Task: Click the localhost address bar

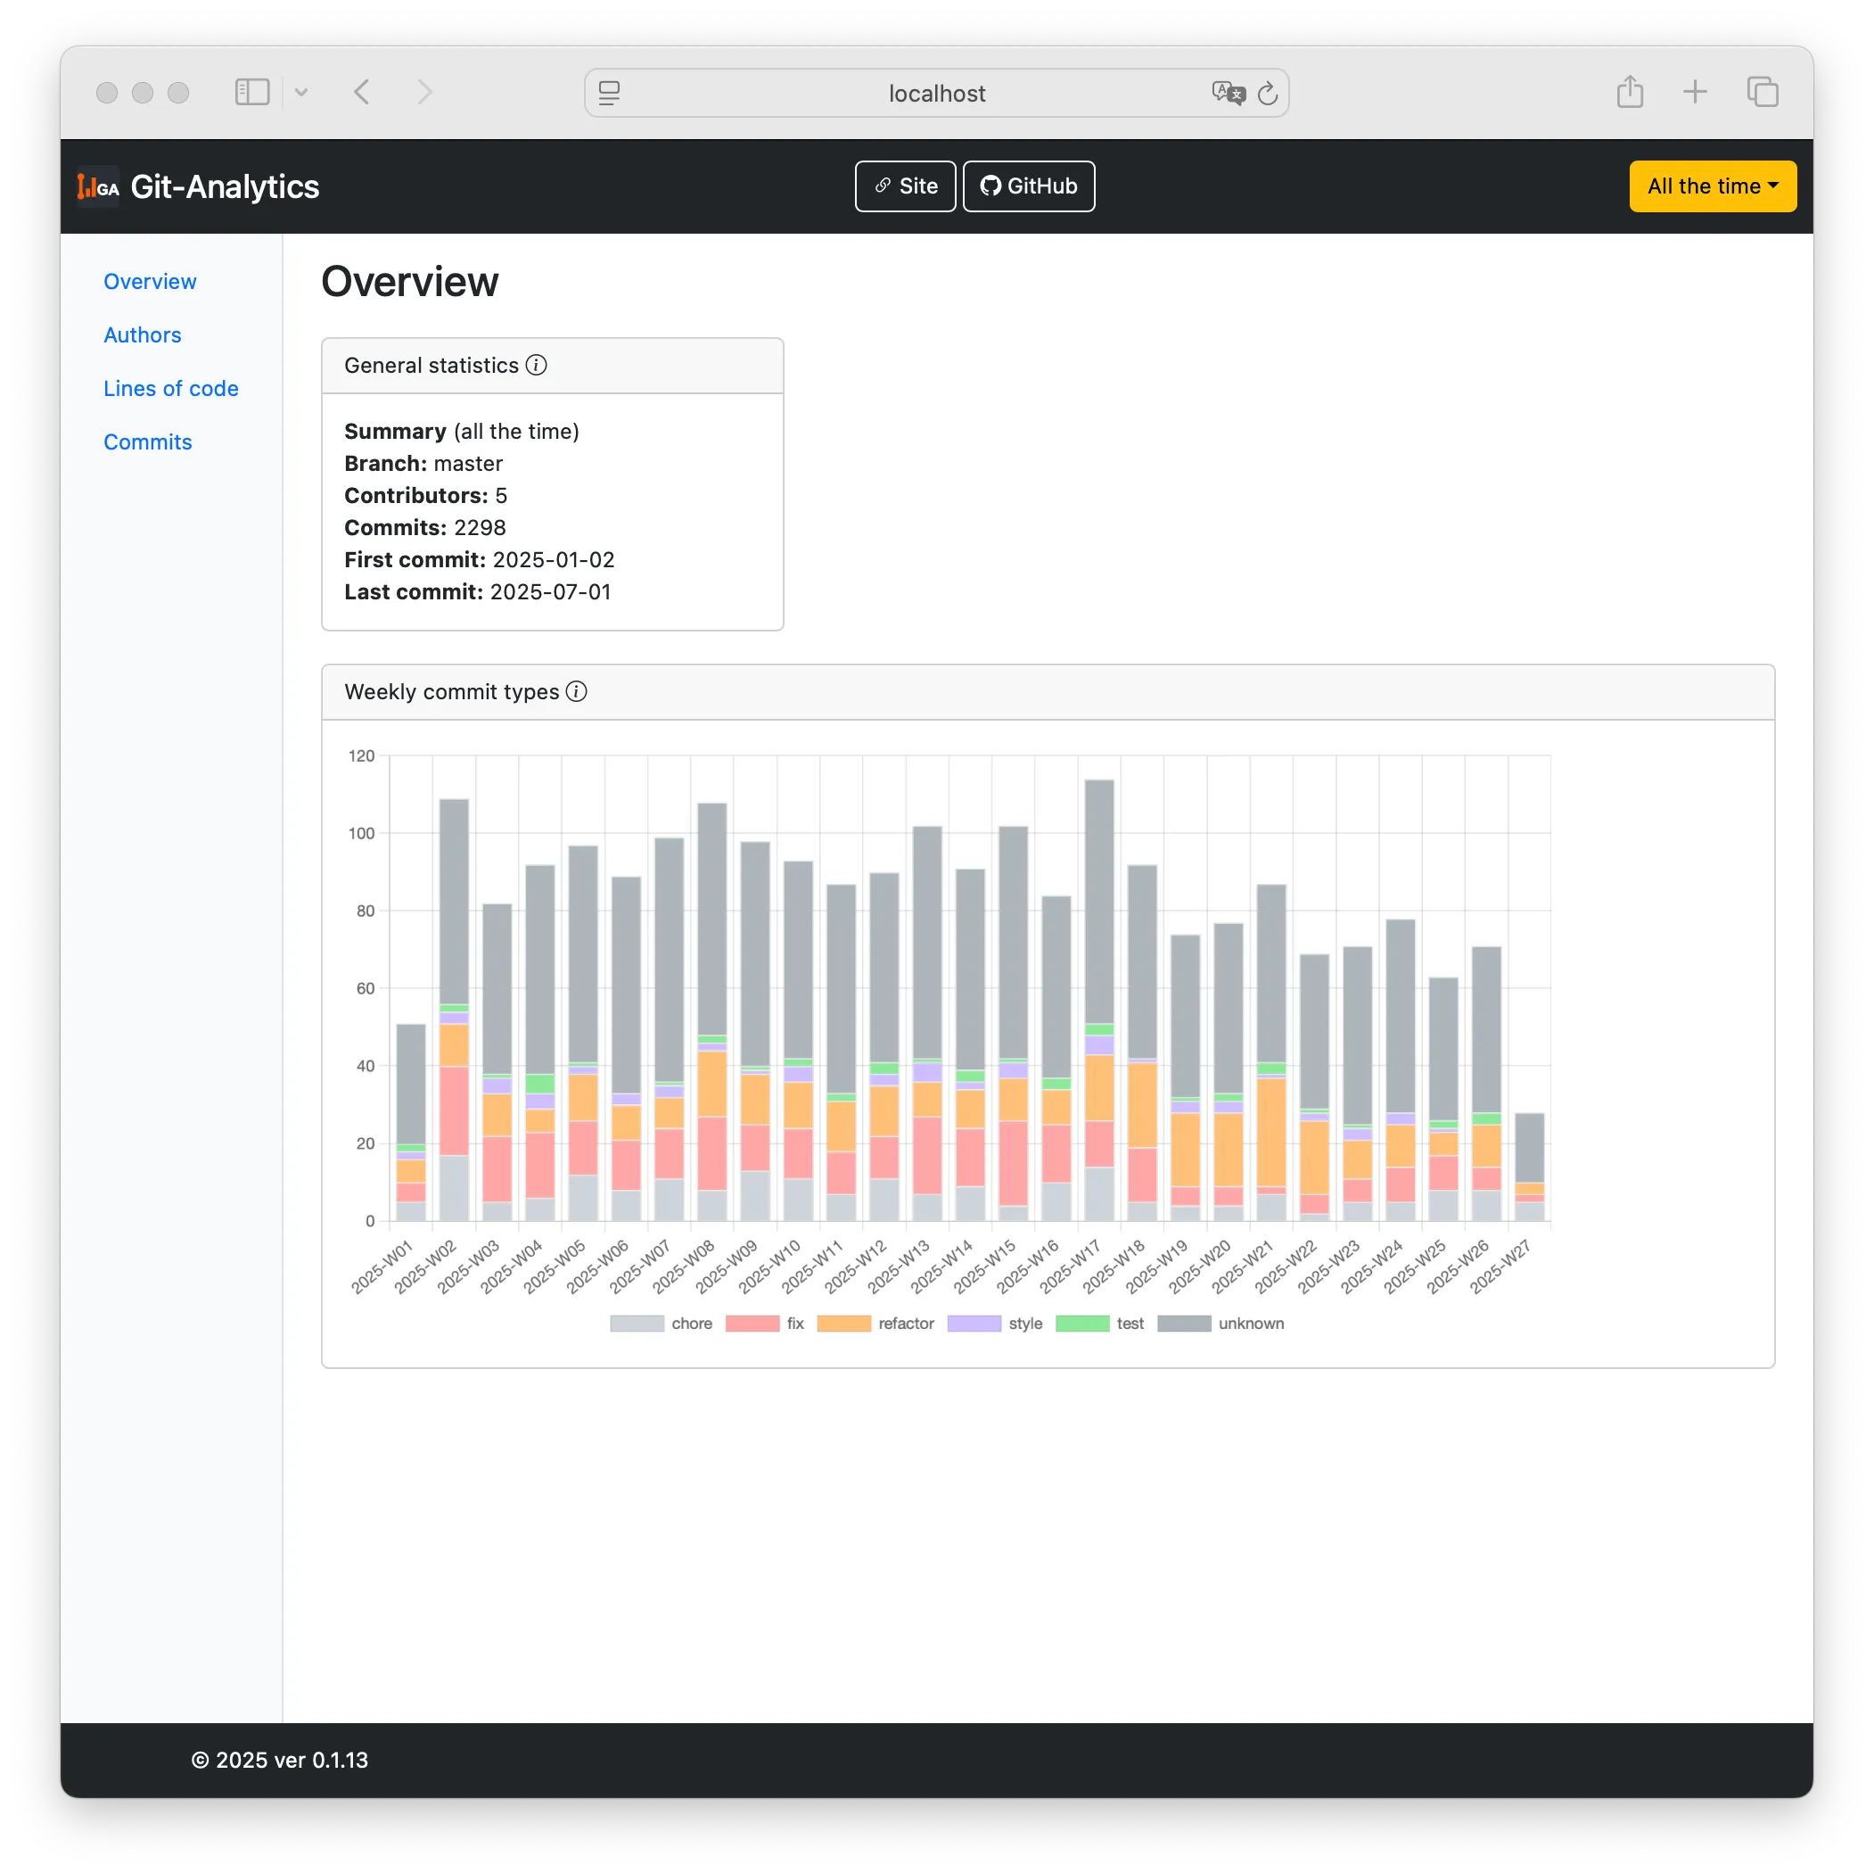Action: pos(936,92)
